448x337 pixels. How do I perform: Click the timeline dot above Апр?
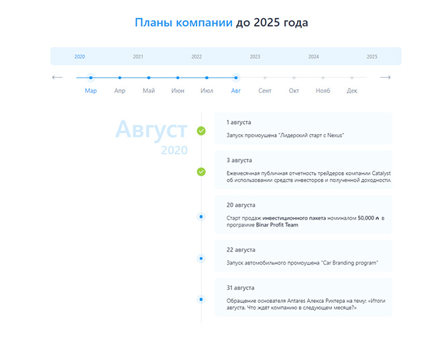[x=120, y=78]
